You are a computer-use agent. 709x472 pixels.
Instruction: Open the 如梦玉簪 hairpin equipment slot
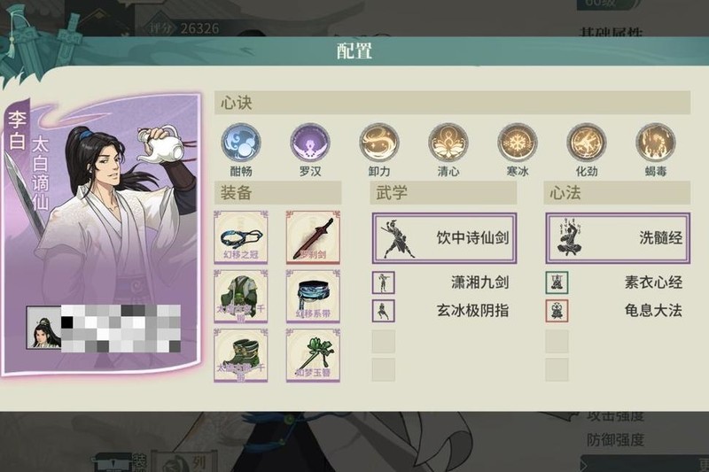click(x=313, y=355)
